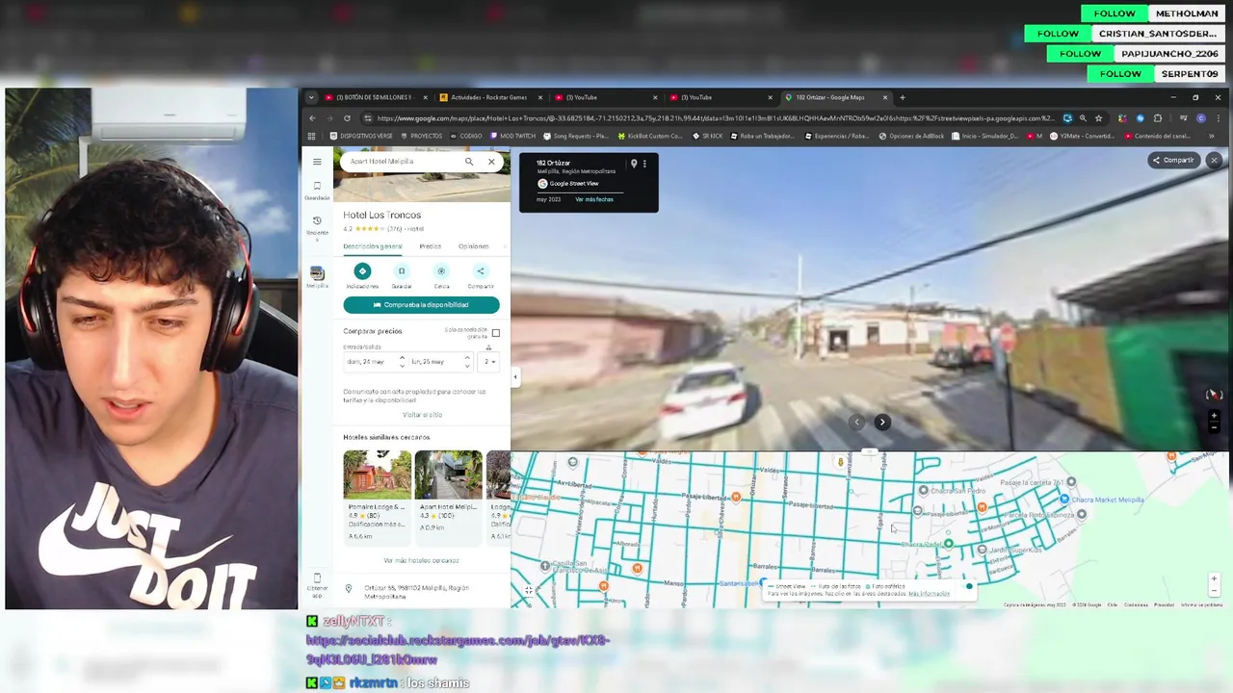Enable the Solo cancelación gratuita checkbox
The width and height of the screenshot is (1233, 693).
pyautogui.click(x=496, y=333)
